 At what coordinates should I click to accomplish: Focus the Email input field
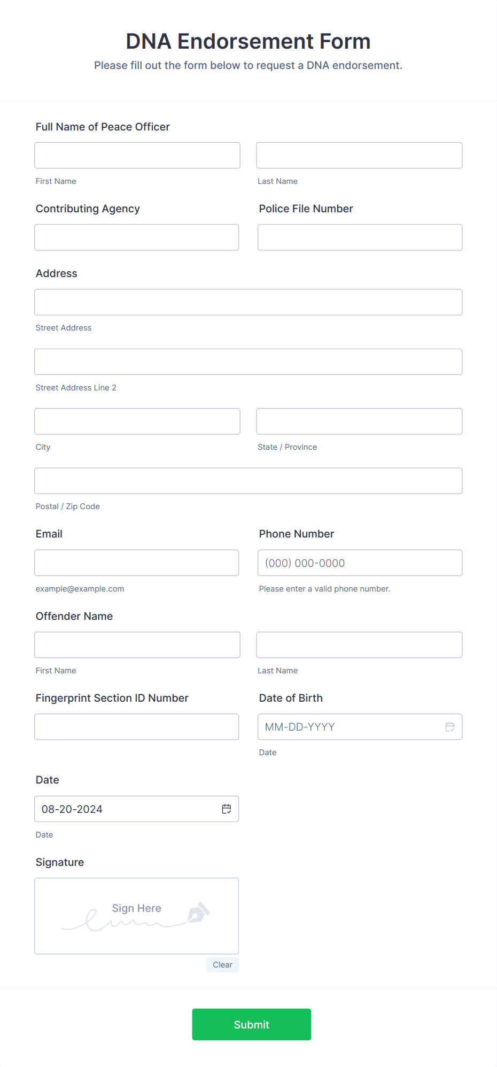click(x=137, y=563)
